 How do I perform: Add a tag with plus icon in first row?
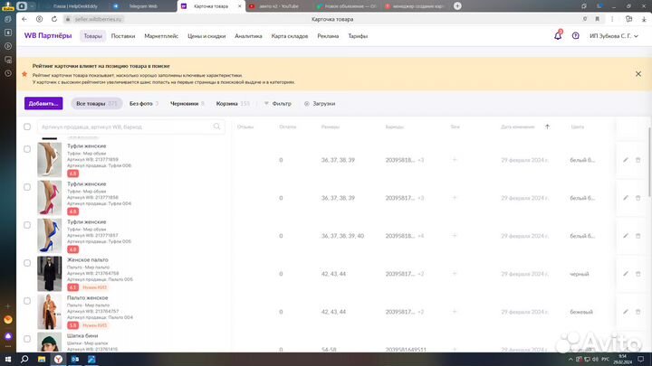point(455,160)
